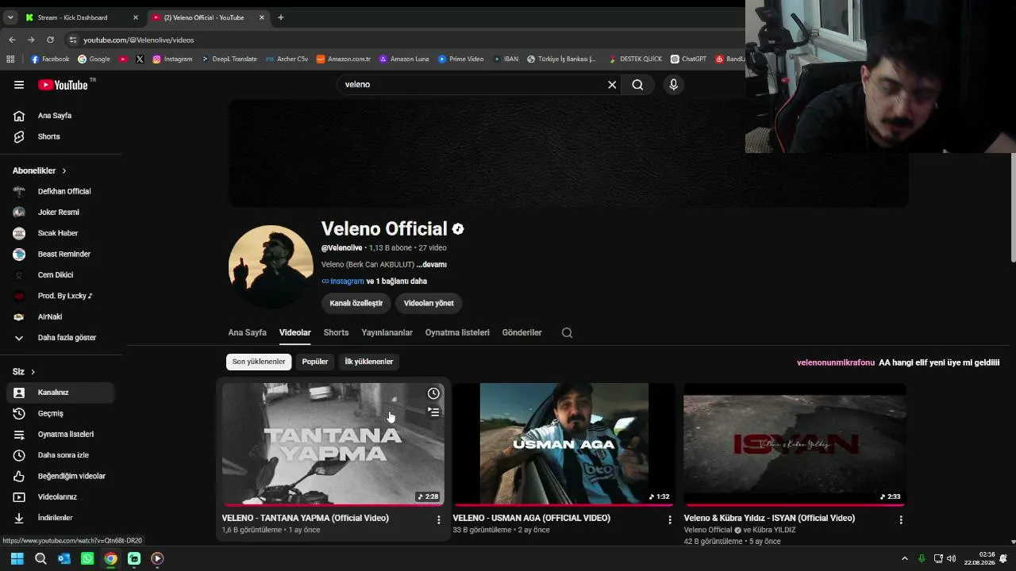
Task: Filter videos by Popüler
Action: tap(315, 362)
